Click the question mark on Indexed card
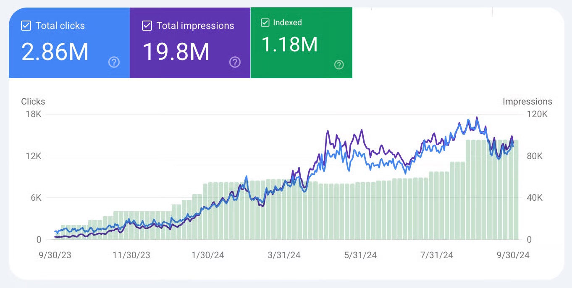The image size is (572, 288). [339, 65]
